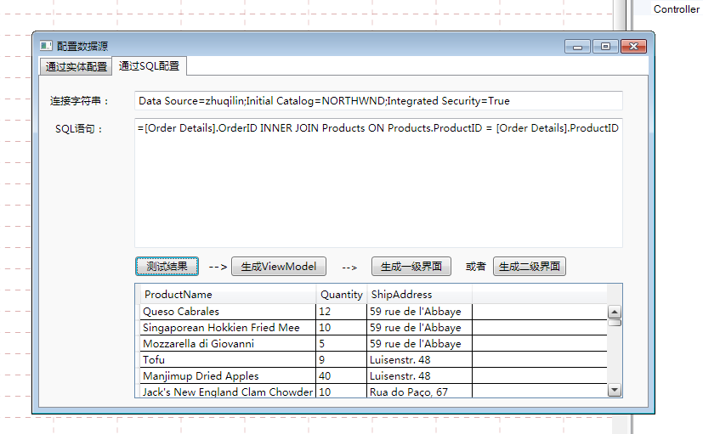Click the 生成一级界面 button
703x434 pixels.
tap(411, 267)
